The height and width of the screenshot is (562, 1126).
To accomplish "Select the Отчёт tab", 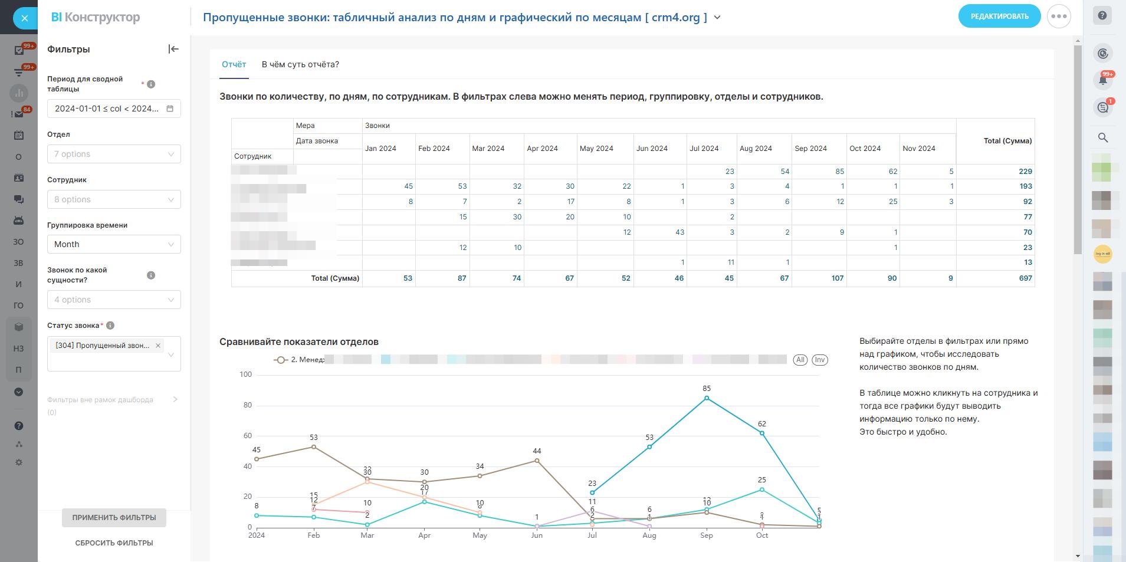I will pyautogui.click(x=234, y=64).
